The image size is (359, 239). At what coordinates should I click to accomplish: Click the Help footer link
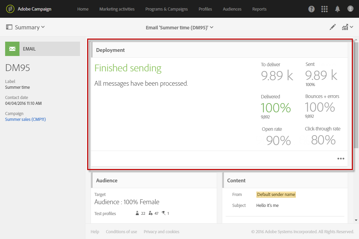coord(95,232)
